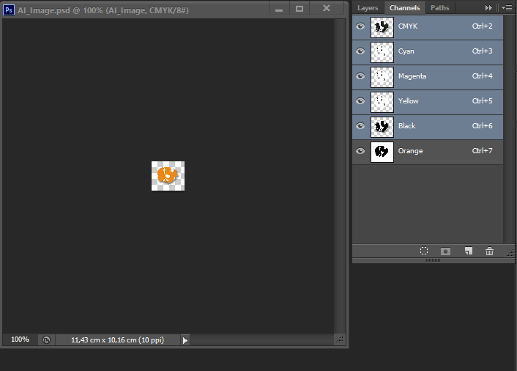This screenshot has height=371, width=517.
Task: Close the AI_Image.psd document window
Action: 327,9
